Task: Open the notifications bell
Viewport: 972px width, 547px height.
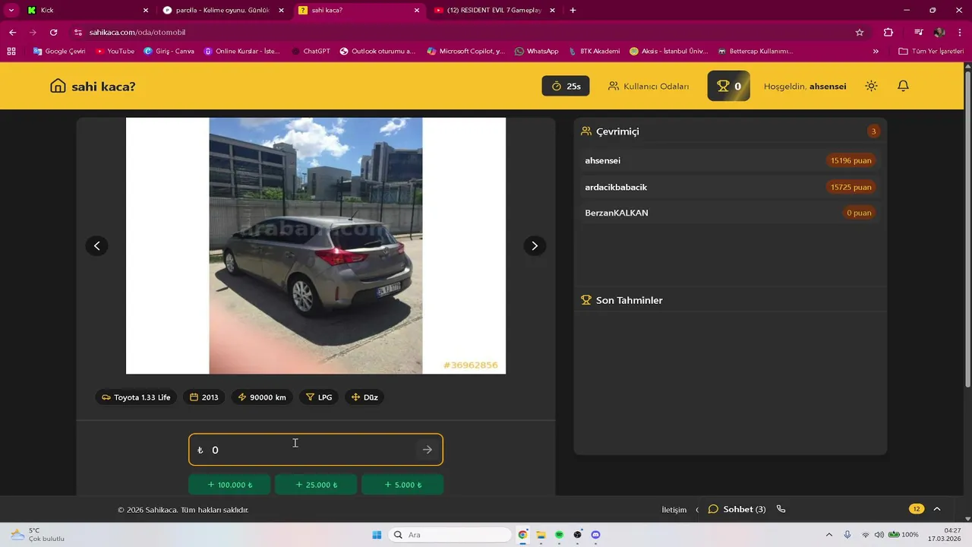Action: (x=903, y=86)
